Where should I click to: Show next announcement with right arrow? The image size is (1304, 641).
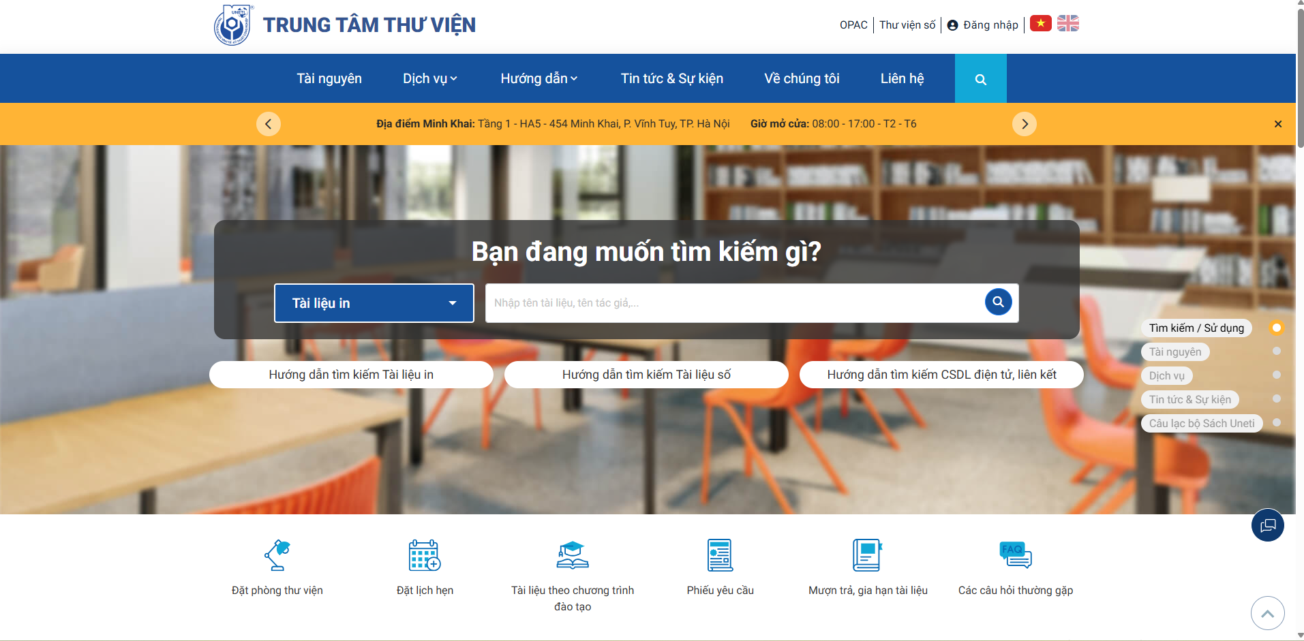[x=1024, y=124]
